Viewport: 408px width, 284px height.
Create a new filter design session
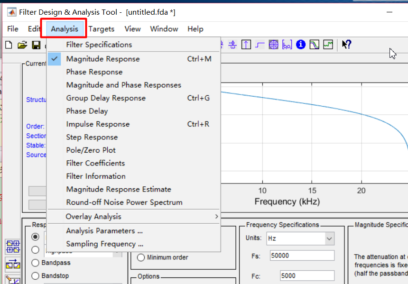[9, 45]
